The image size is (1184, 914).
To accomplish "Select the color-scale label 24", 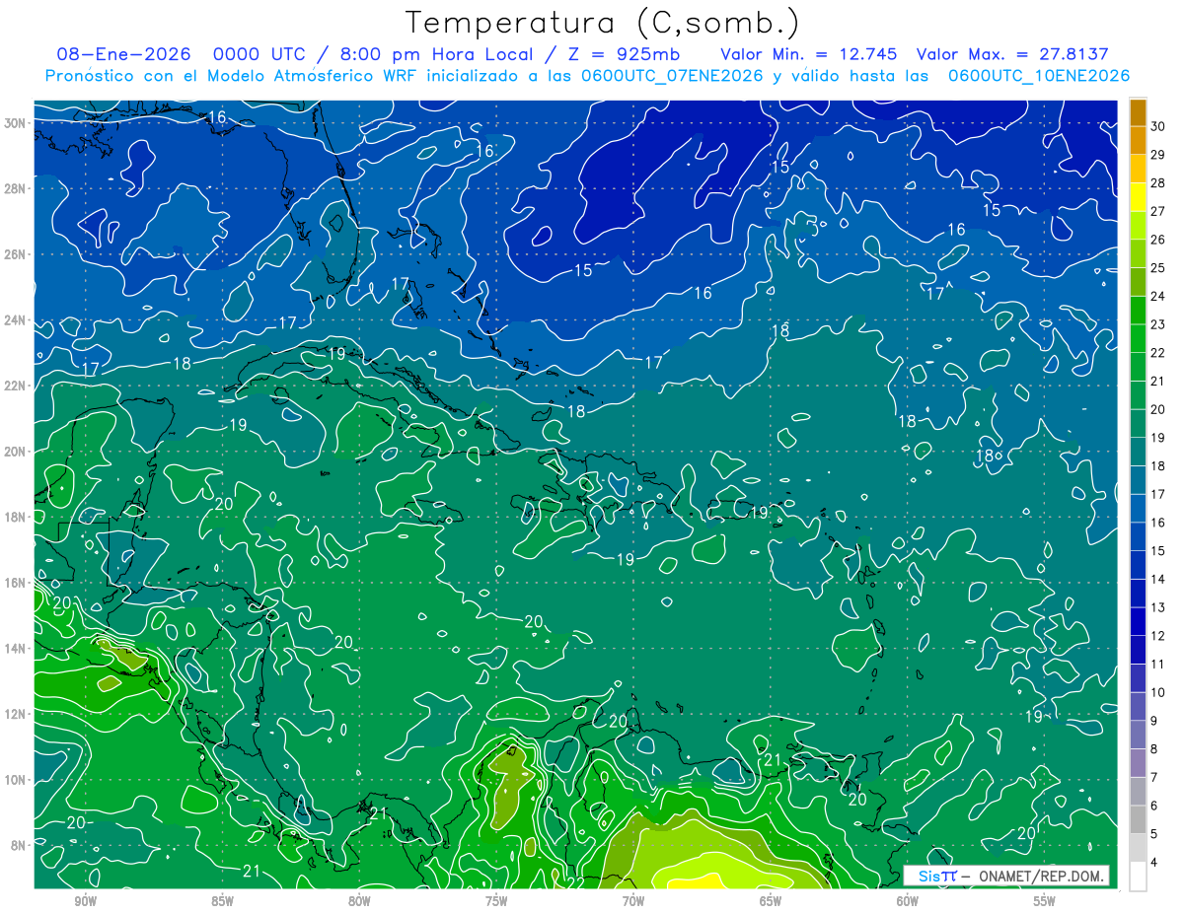I will (1157, 296).
